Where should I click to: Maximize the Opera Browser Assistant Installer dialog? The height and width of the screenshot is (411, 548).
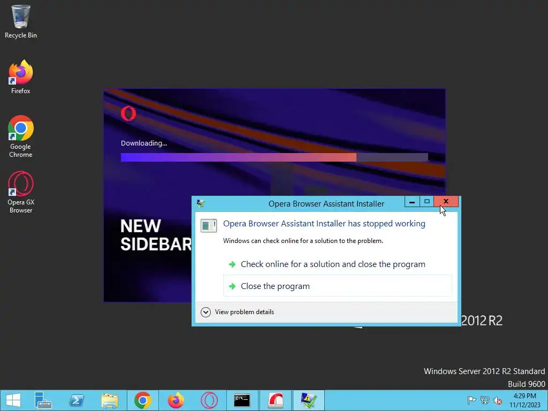(427, 202)
